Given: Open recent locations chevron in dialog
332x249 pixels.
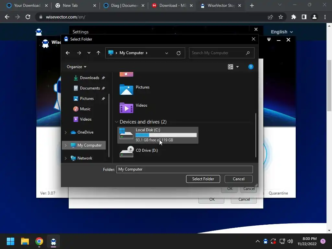Looking at the screenshot, I should click(x=89, y=53).
